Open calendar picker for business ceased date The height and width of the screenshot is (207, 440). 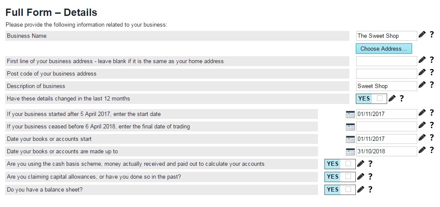coord(350,127)
